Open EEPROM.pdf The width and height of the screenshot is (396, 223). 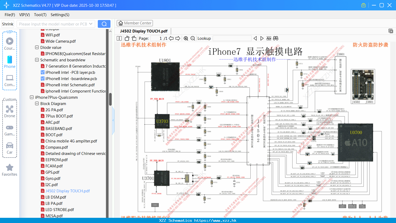tap(56, 160)
